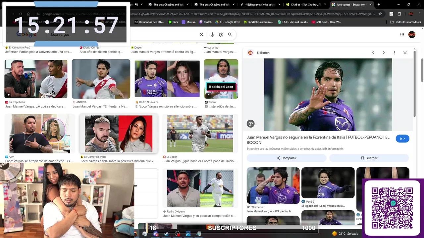Open KickBot Customiza bookmark
424x238 pixels.
[x=258, y=22]
